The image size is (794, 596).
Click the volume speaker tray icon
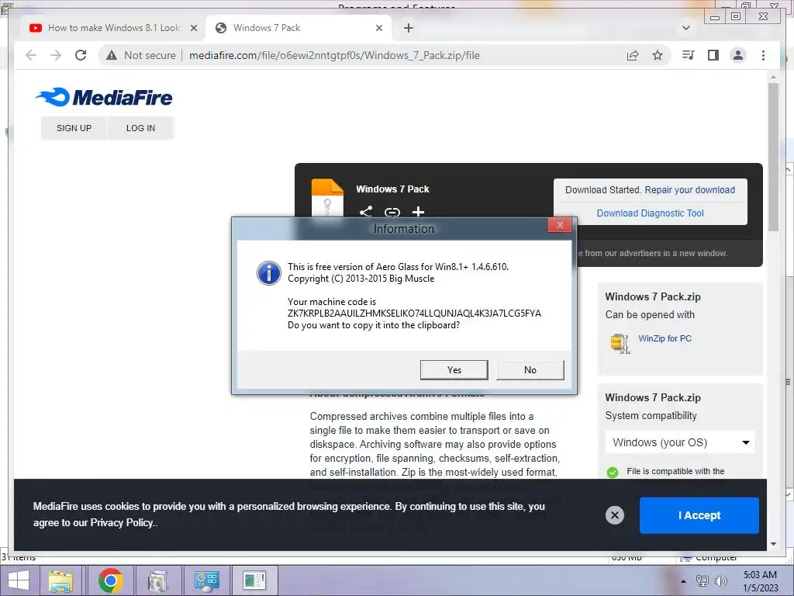pos(720,581)
